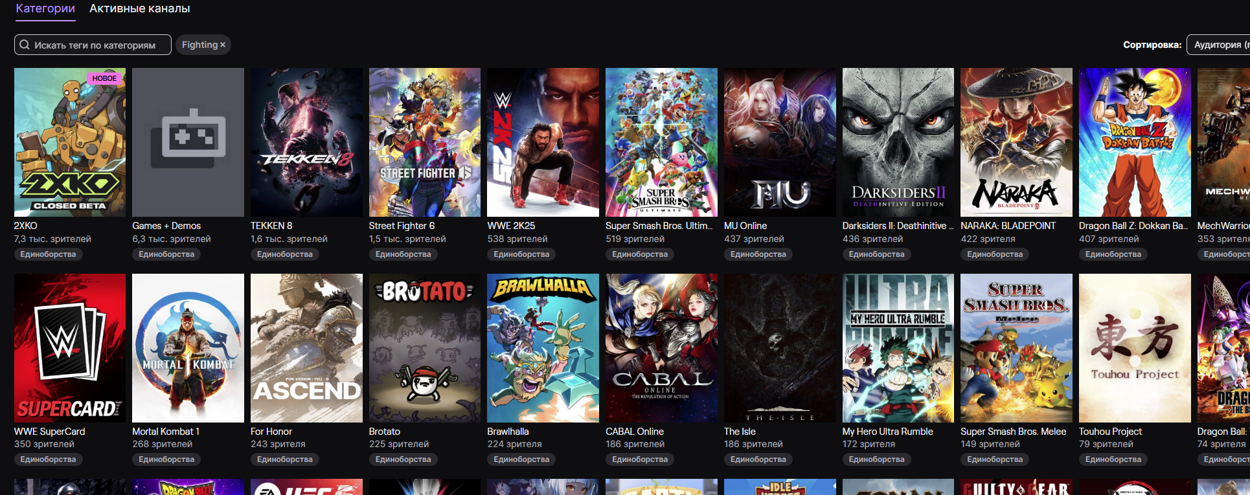Click the 'Brotato' title link
Image resolution: width=1250 pixels, height=495 pixels.
tap(385, 432)
